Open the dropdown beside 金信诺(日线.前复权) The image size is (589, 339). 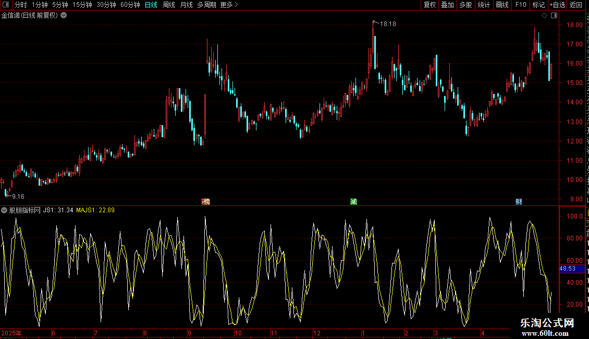click(x=64, y=16)
